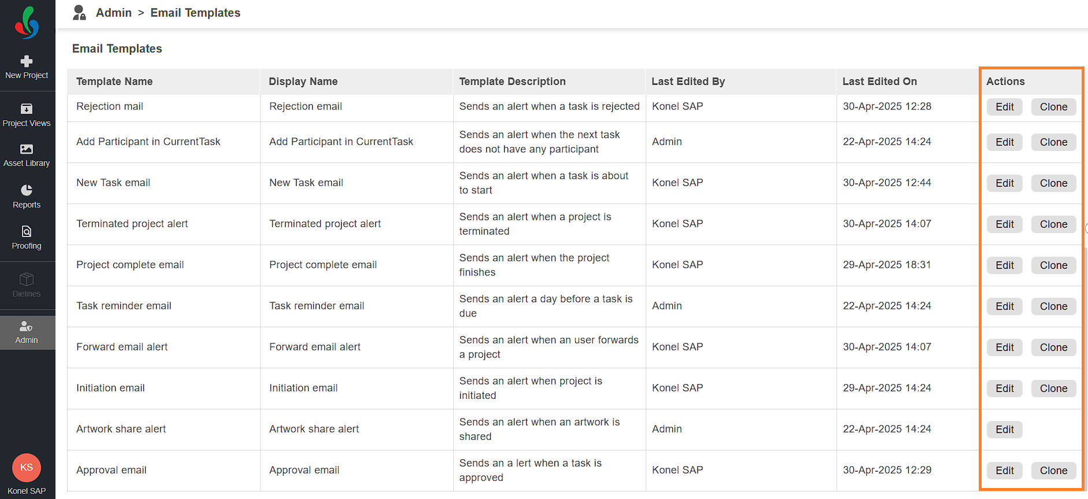Click the date '29-Apr-2025 14:24'
The image size is (1088, 499).
click(x=887, y=388)
